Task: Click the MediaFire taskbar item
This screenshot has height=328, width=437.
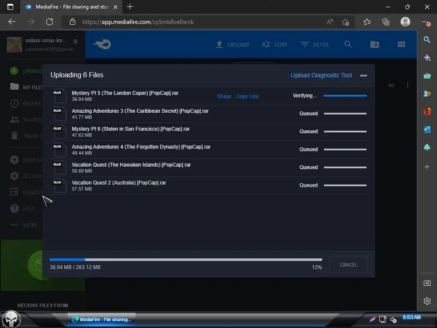Action: [x=102, y=319]
